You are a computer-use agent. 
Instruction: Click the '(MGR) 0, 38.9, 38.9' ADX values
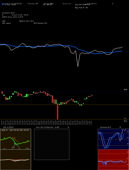click(26, 21)
